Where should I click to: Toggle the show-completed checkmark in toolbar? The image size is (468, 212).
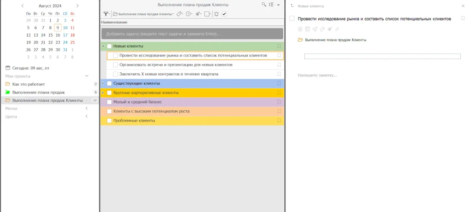coord(224,14)
